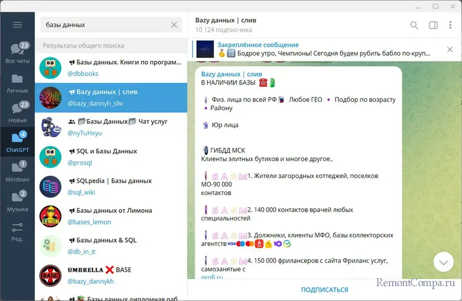
Task: Select the Windows folder in sidebar
Action: click(x=17, y=172)
